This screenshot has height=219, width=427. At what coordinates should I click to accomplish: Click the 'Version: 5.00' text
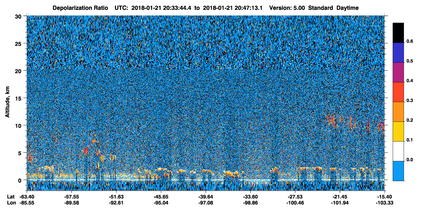pyautogui.click(x=288, y=8)
